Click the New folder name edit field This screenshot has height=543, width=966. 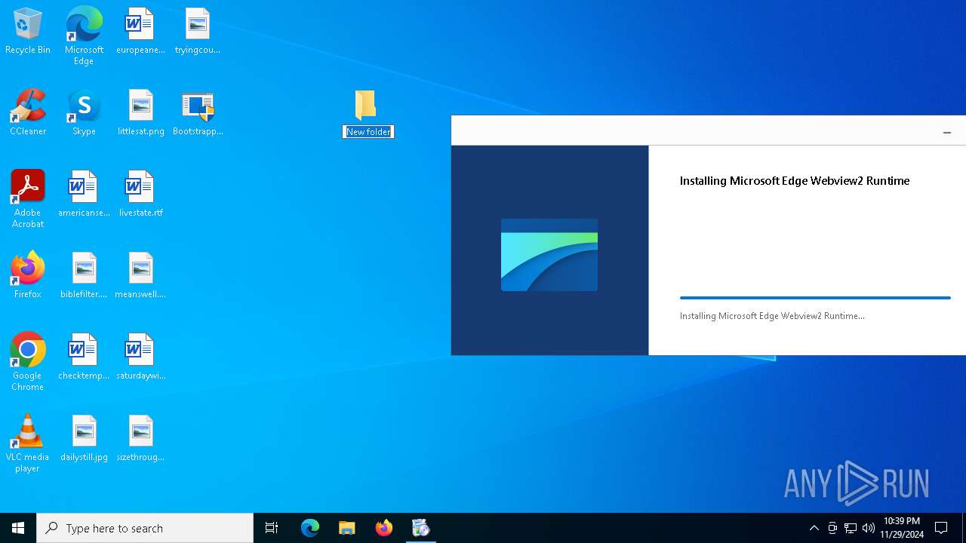click(x=368, y=132)
